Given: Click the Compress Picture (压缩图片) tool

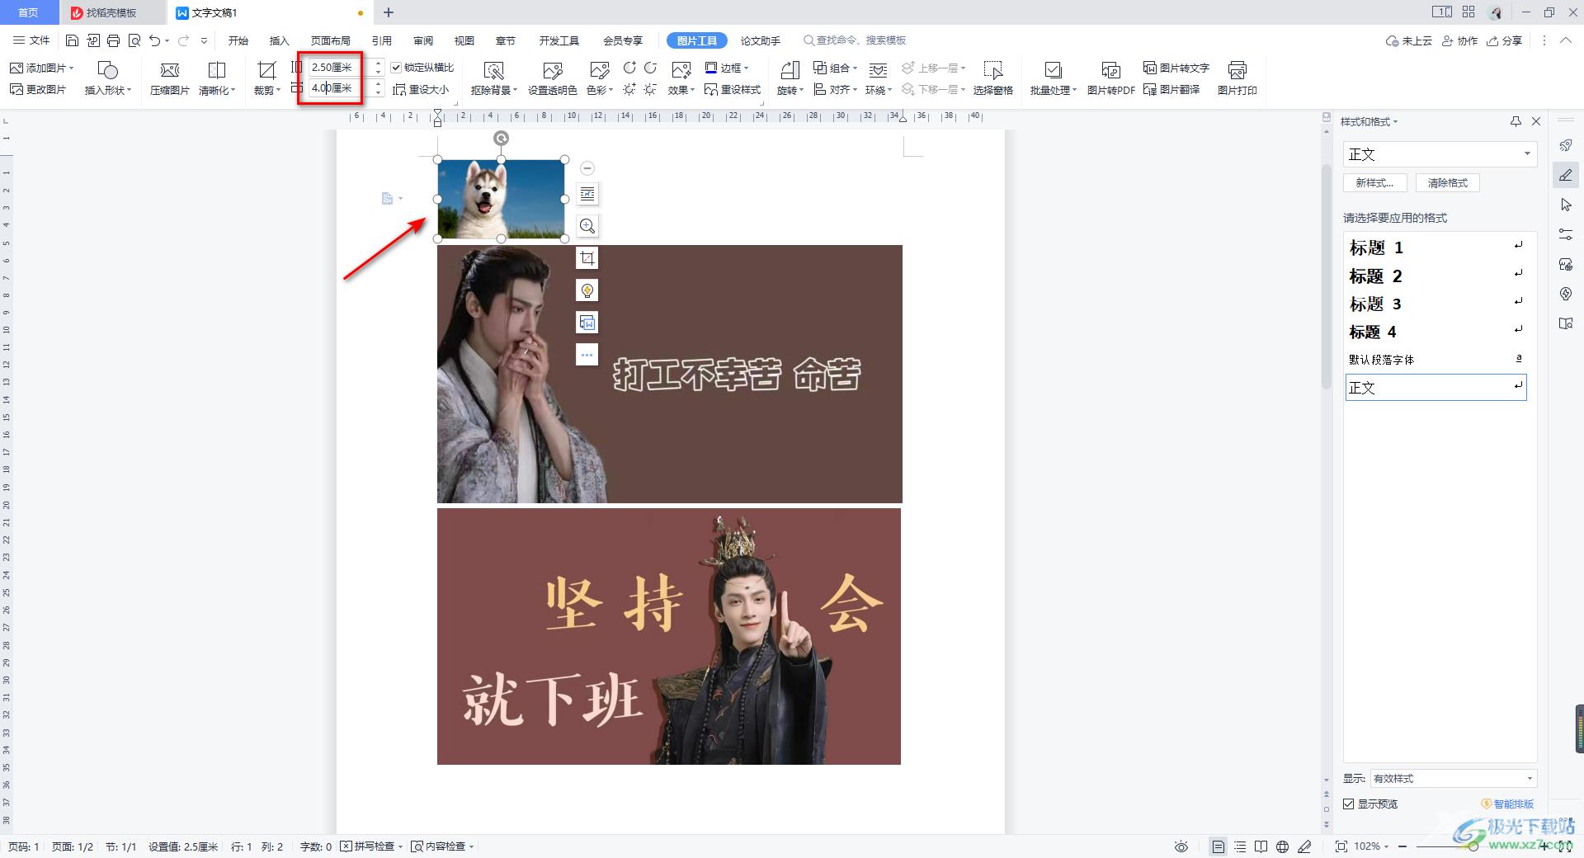Looking at the screenshot, I should click(169, 79).
